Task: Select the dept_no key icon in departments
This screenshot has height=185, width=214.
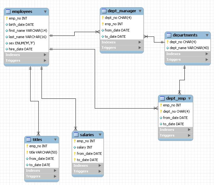Action: (168, 42)
